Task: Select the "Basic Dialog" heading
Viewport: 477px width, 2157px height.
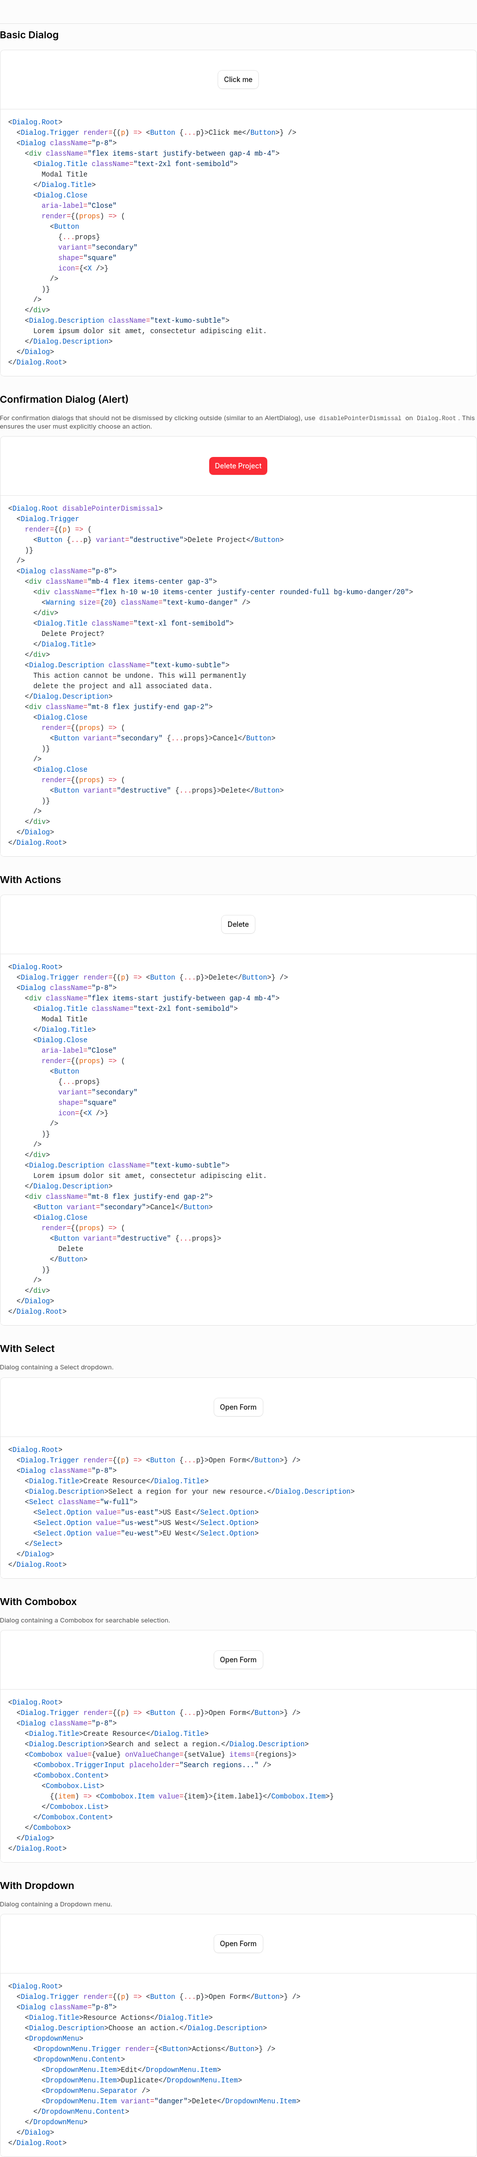Action: coord(29,35)
